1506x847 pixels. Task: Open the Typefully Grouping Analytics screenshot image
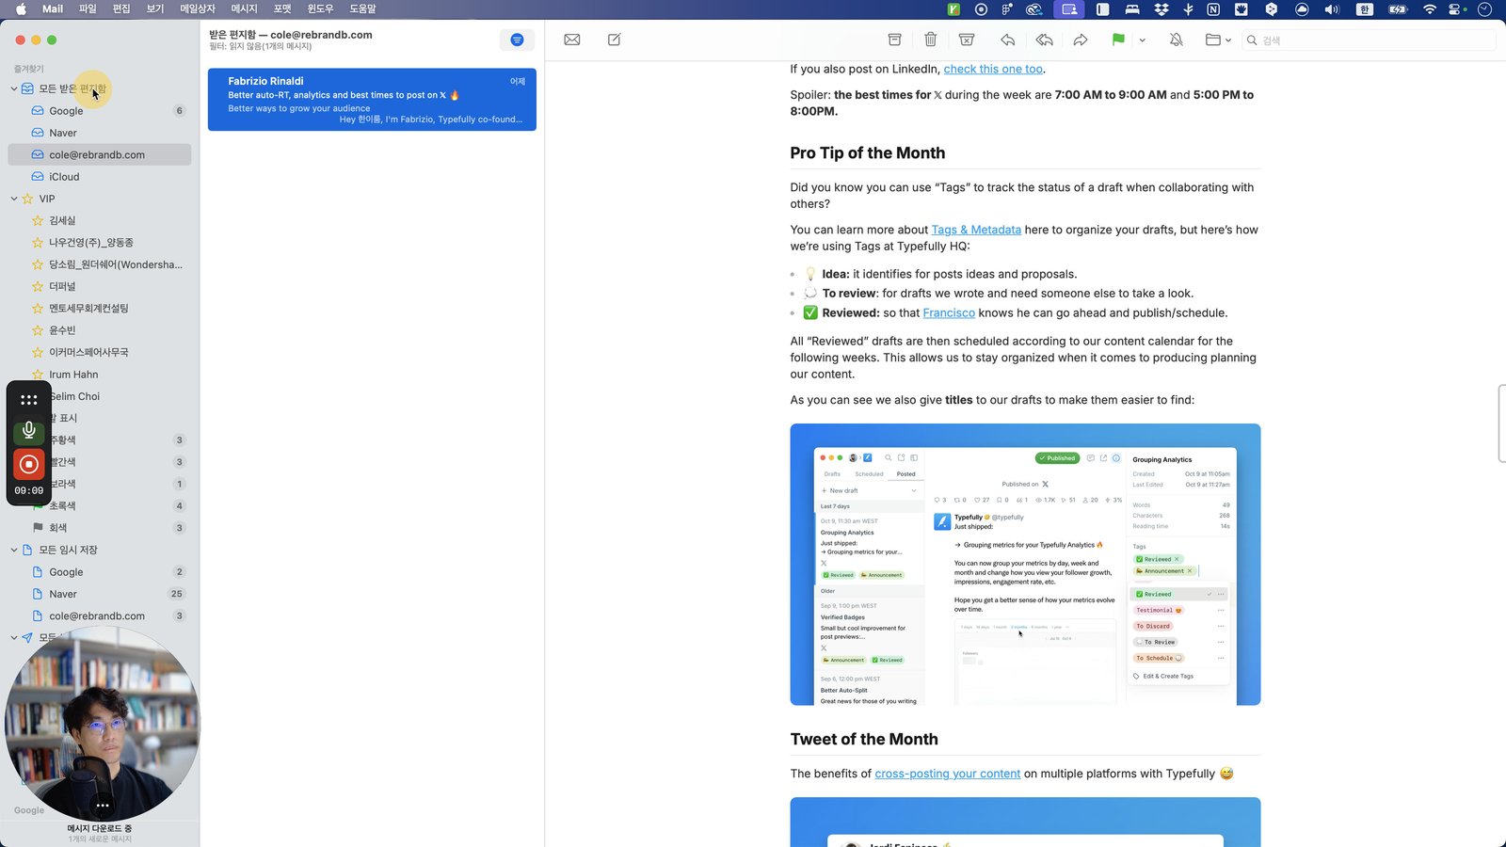coord(1025,565)
